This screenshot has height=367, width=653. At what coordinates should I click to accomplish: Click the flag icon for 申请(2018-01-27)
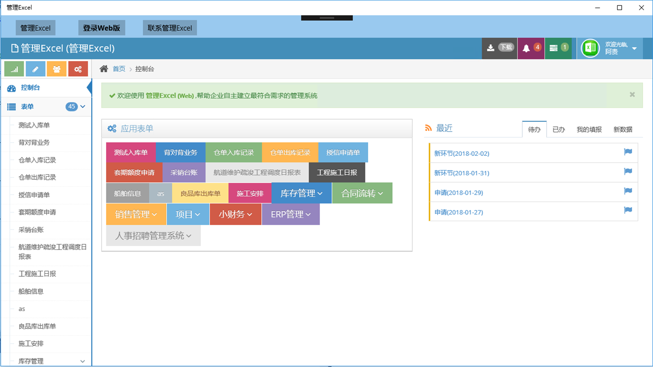[628, 210]
